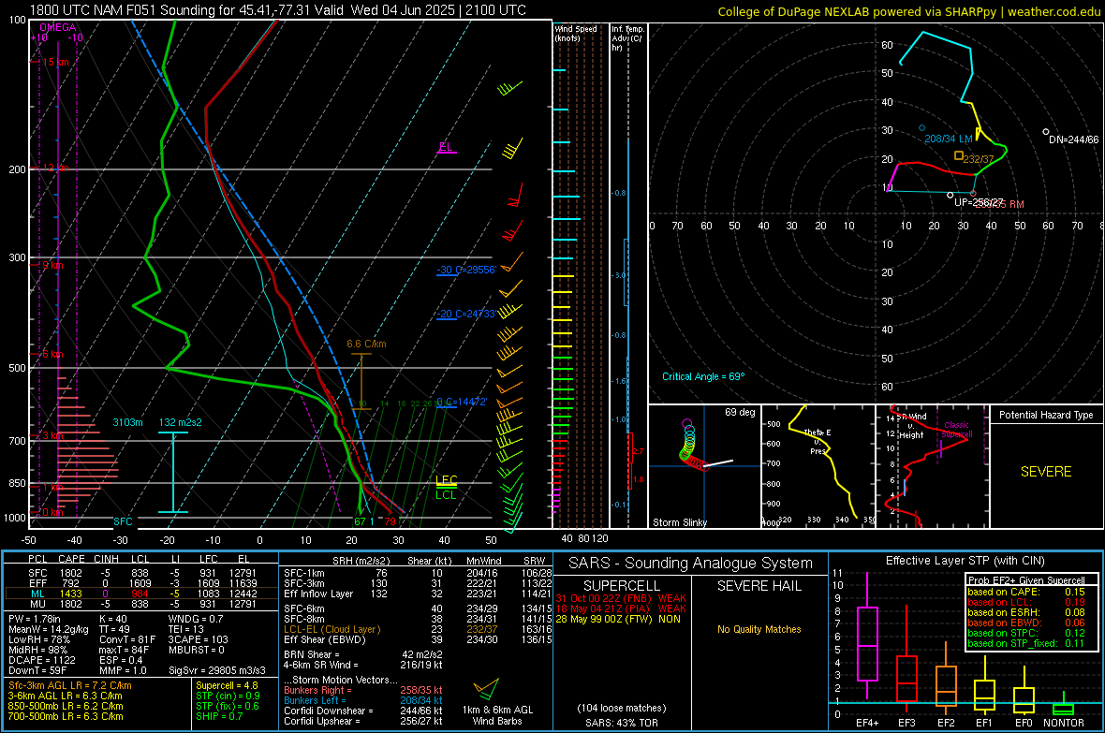Click the green LCL marker on the skew-T
Screen dimensions: 1105x733
pyautogui.click(x=446, y=495)
